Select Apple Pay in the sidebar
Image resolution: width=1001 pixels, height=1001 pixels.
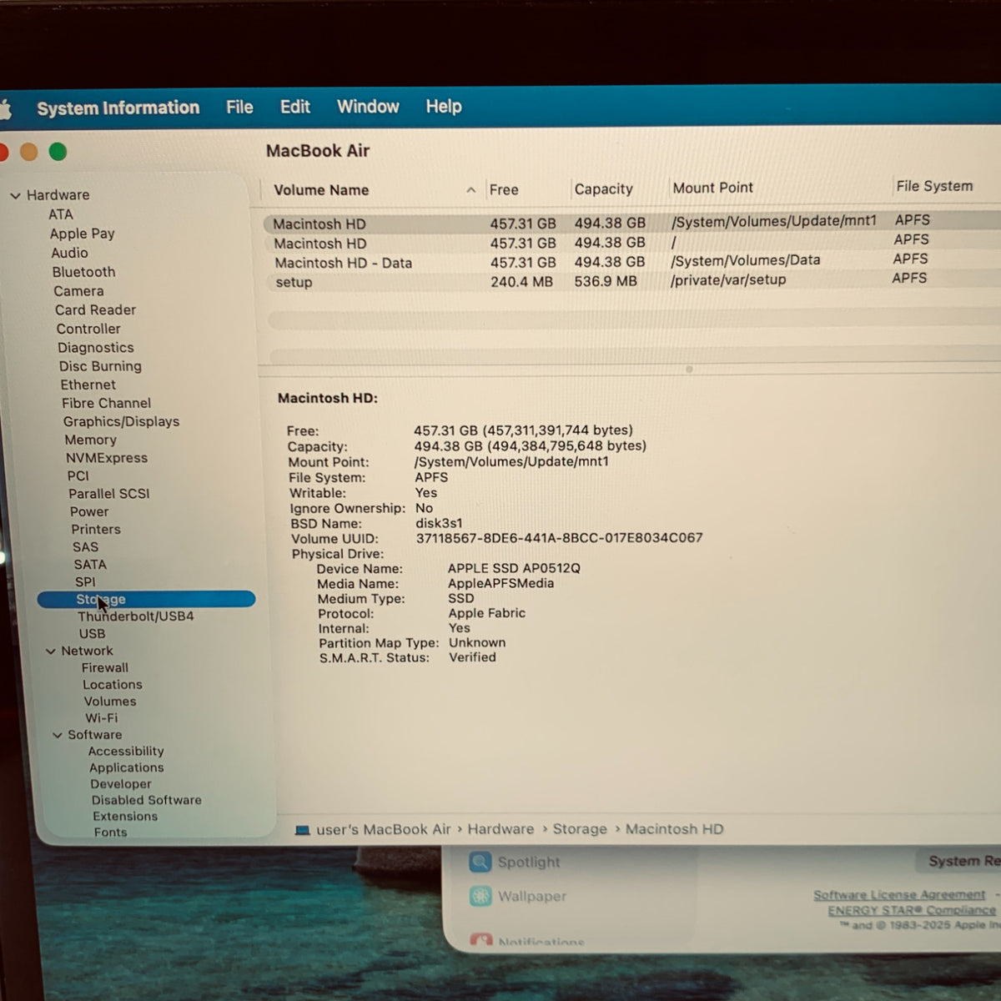pos(82,234)
